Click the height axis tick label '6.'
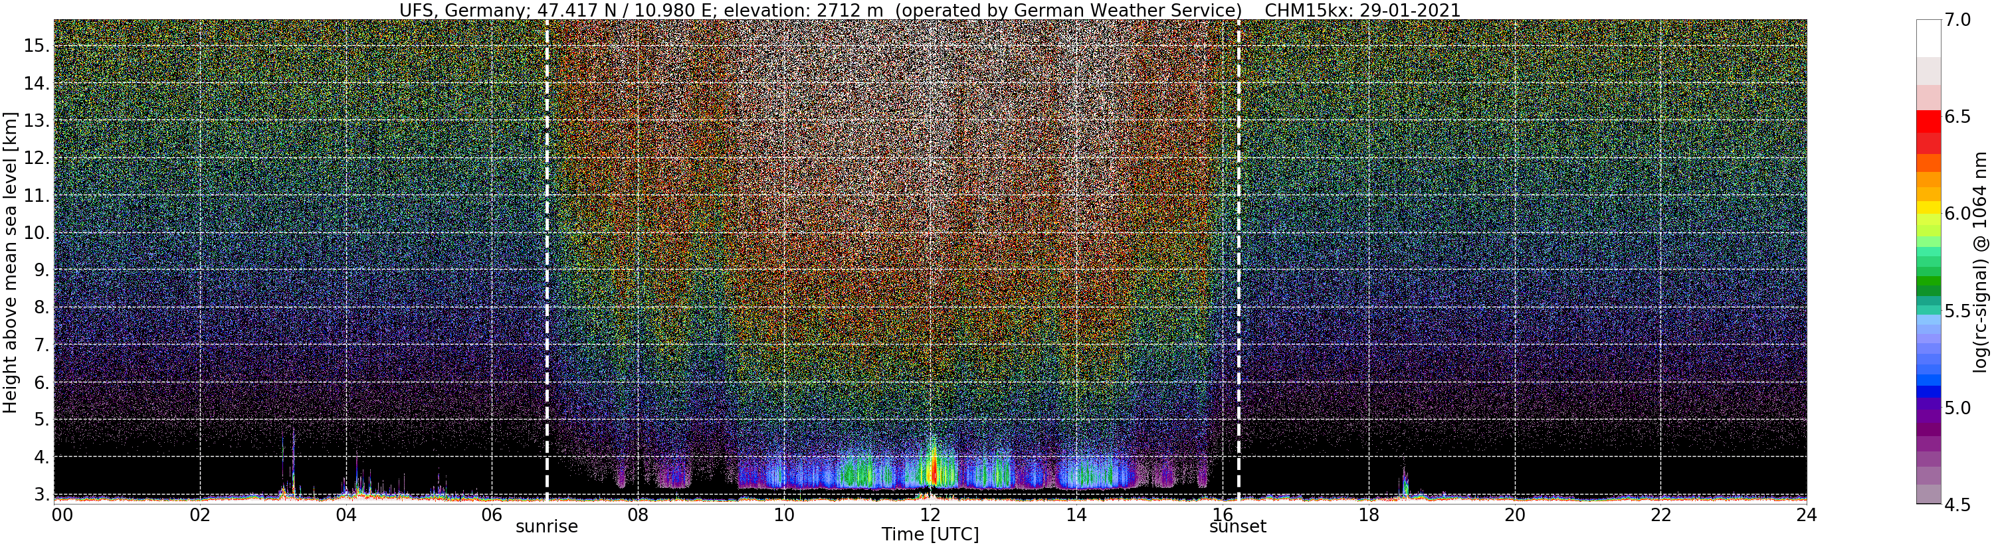Image resolution: width=1994 pixels, height=547 pixels. (x=41, y=382)
